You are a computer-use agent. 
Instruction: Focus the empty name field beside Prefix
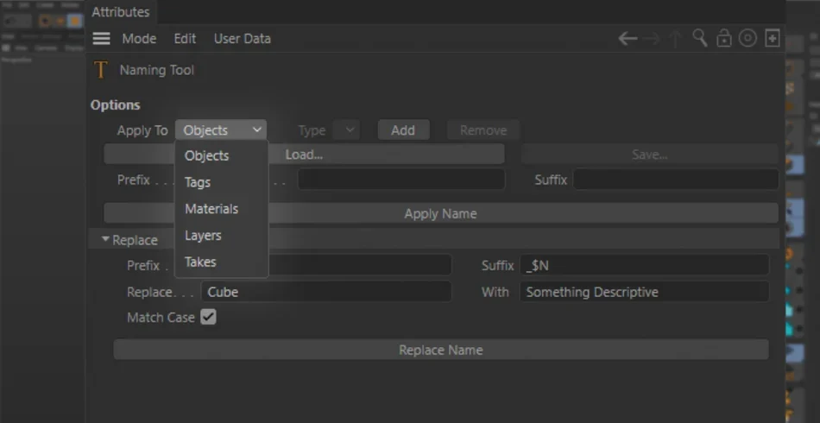(x=401, y=180)
